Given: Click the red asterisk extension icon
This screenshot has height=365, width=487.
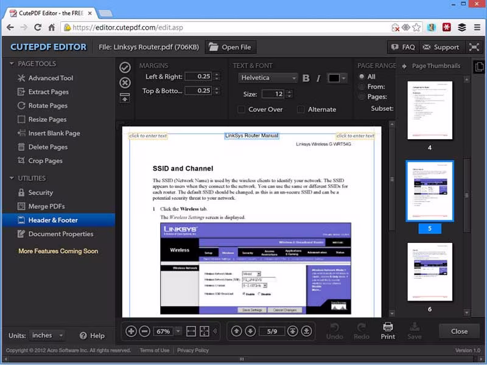Looking at the screenshot, I should [447, 27].
